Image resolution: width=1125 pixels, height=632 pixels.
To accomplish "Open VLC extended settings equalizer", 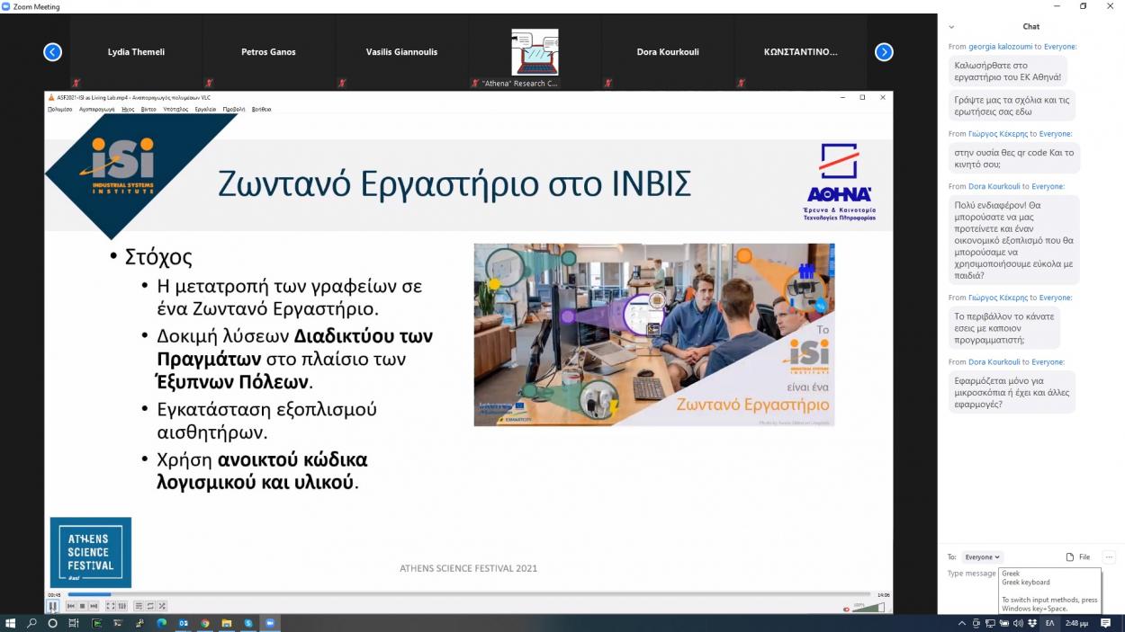I will coord(121,606).
